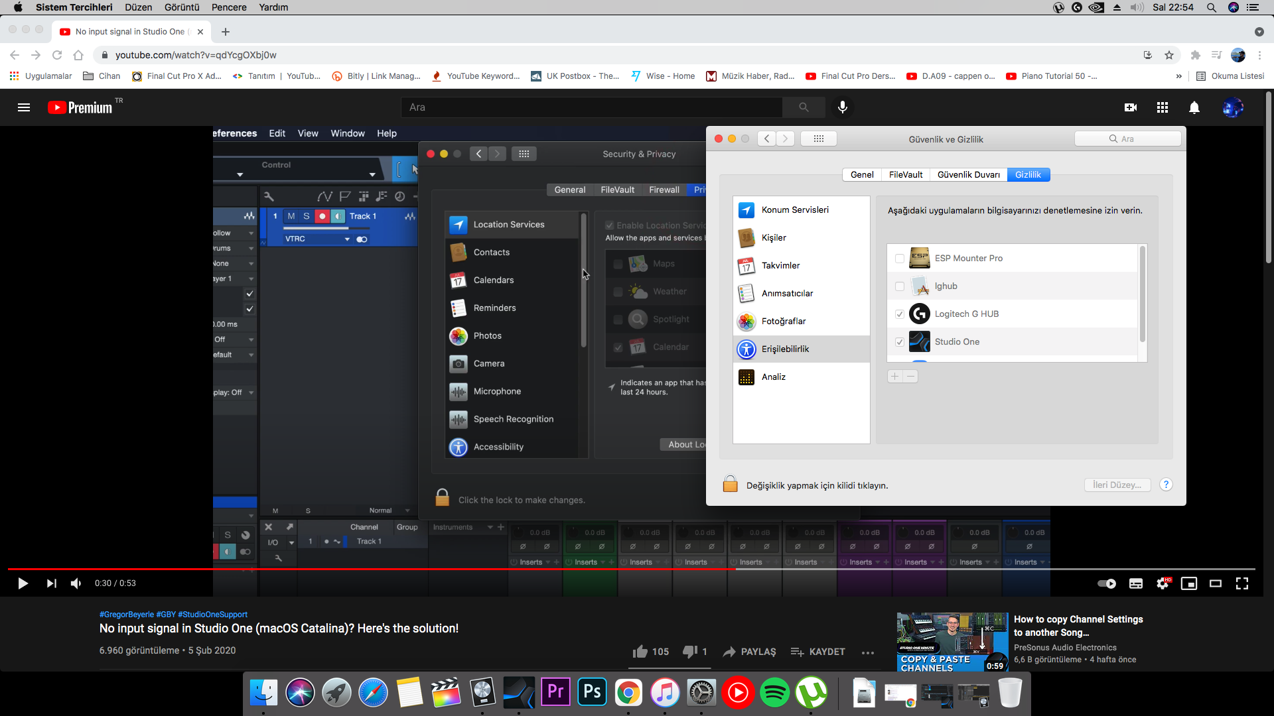Switch to the FileVault tab
Screen dimensions: 1274x716
(905, 175)
